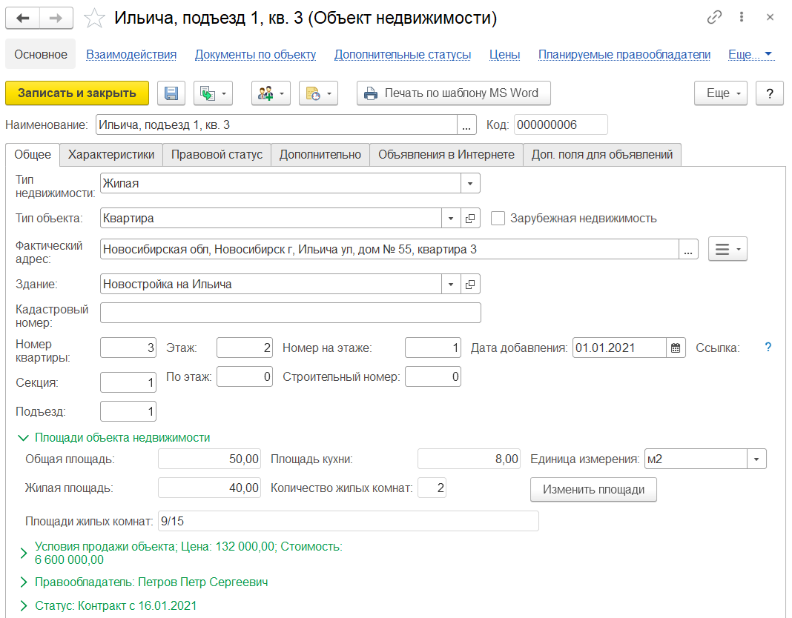Expand Условия продажи объекта section
This screenshot has height=618, width=792.
pyautogui.click(x=23, y=554)
